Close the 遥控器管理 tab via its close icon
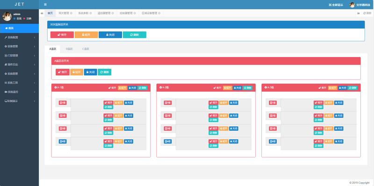Viewport: 374px width, 186px height. [113, 13]
